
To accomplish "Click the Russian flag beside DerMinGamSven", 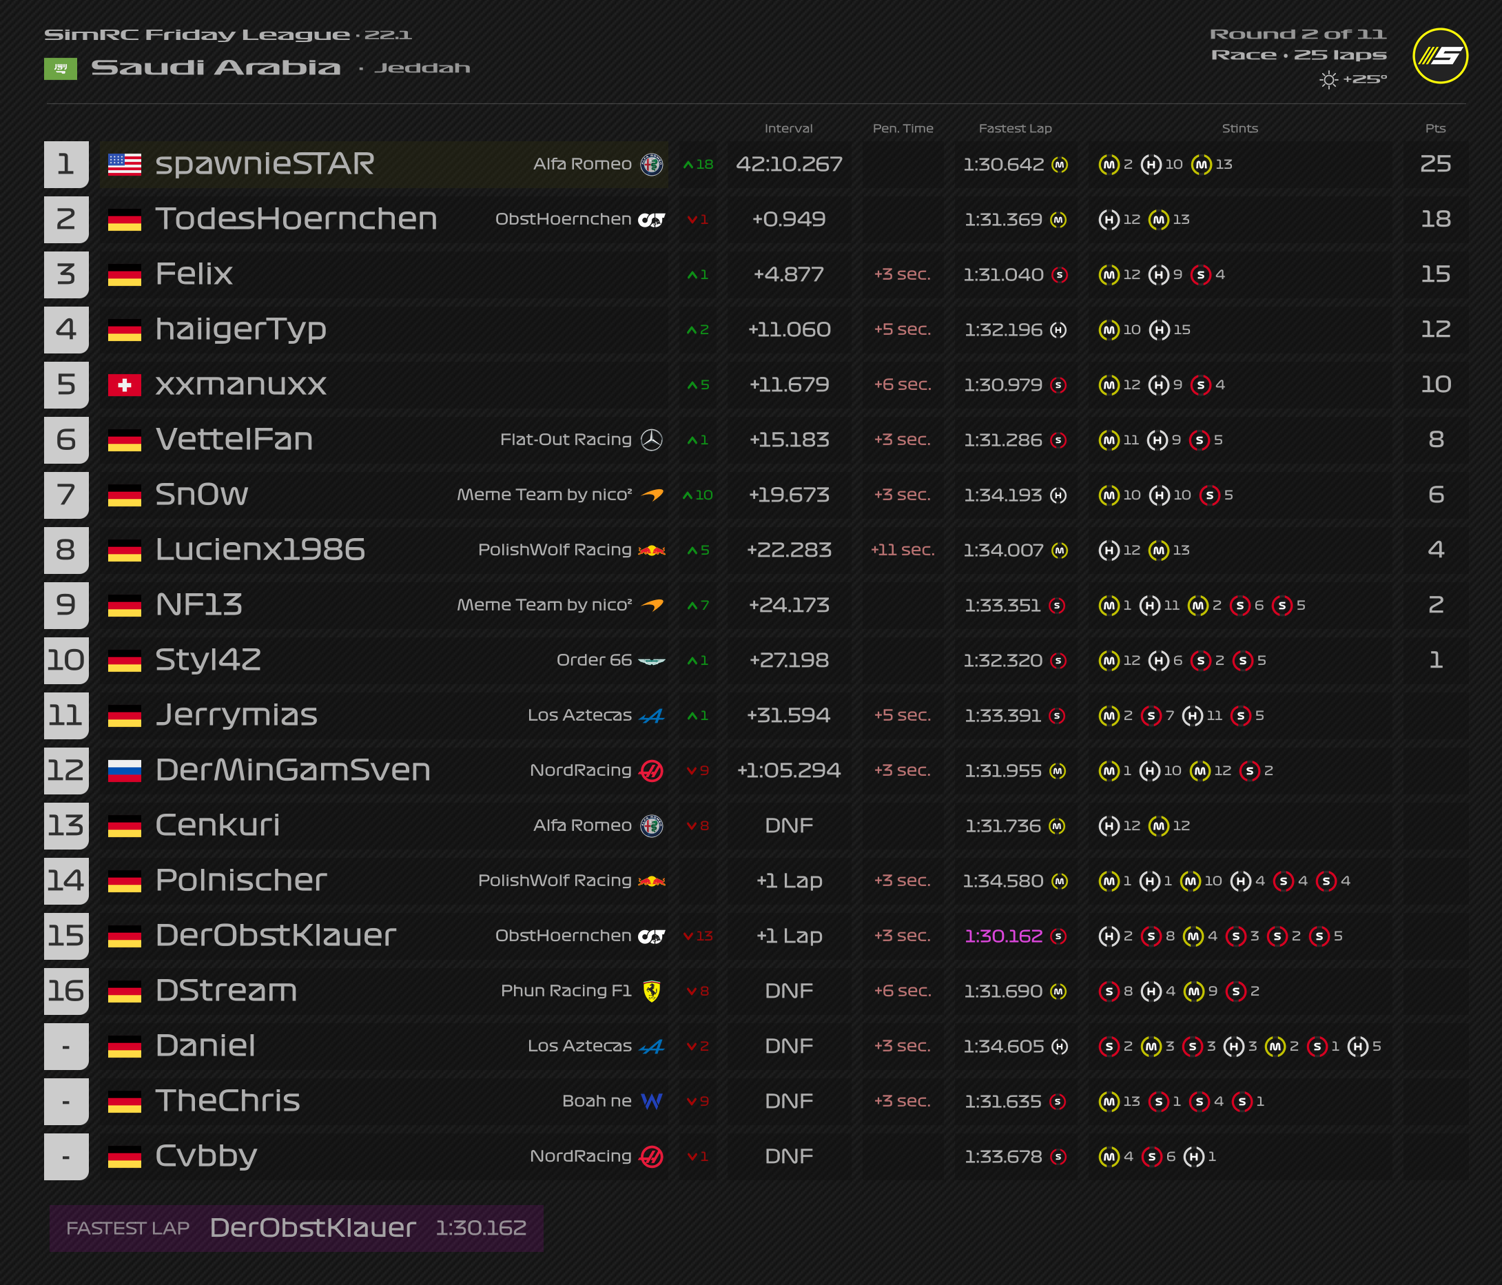I will (x=124, y=770).
